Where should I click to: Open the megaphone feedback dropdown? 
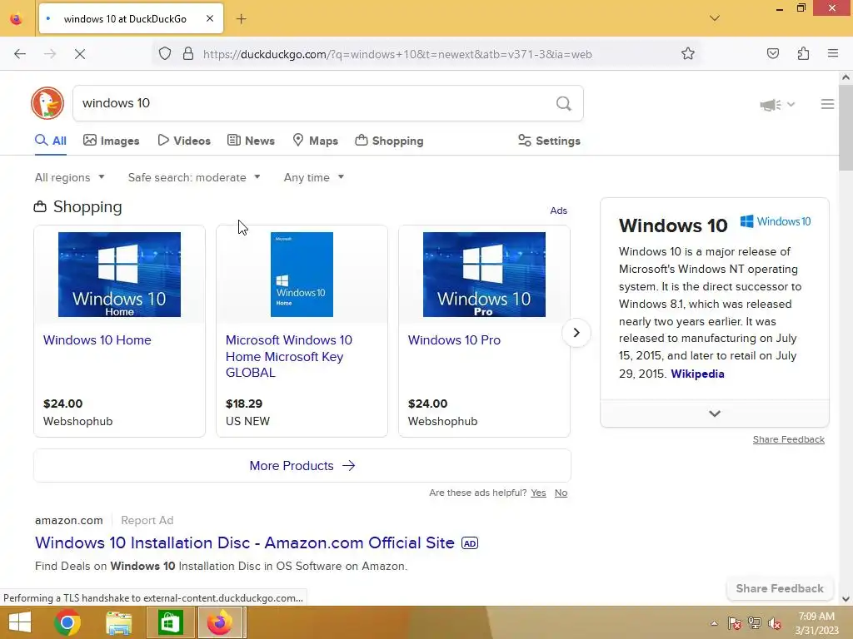777,104
